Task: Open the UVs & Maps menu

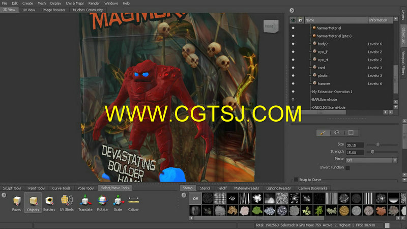Action: pyautogui.click(x=75, y=4)
